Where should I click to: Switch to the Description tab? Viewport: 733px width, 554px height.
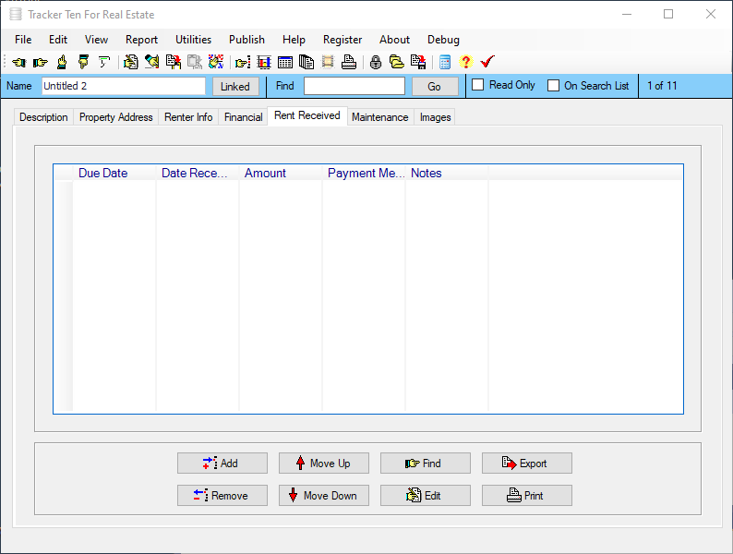[43, 117]
